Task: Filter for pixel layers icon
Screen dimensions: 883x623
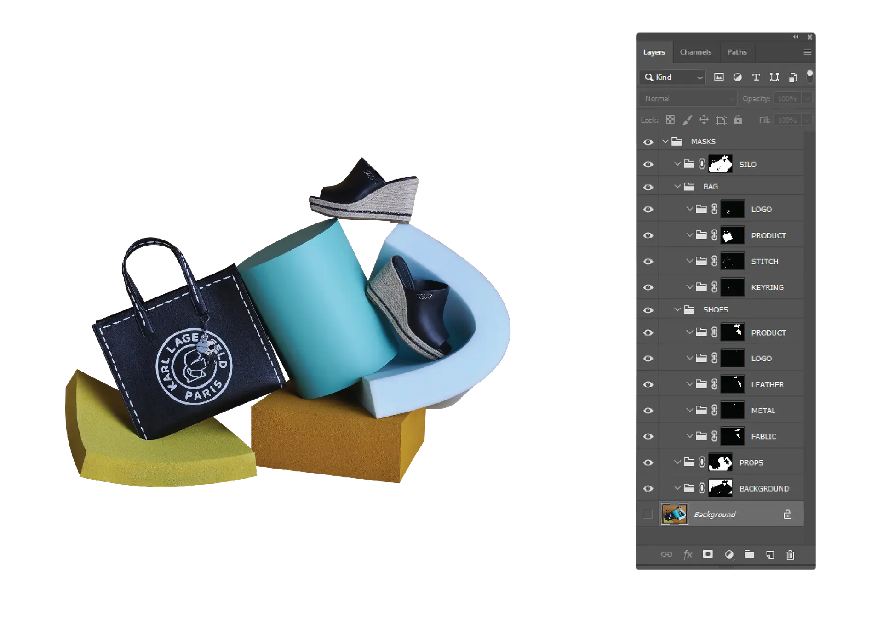Action: (718, 77)
